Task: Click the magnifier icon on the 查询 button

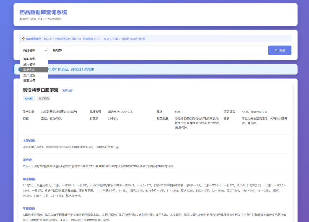Action: point(276,50)
